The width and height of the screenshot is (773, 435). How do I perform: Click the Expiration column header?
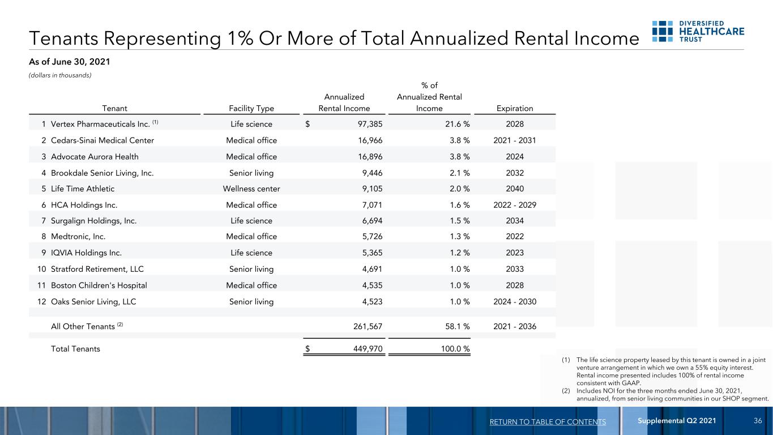coord(516,108)
